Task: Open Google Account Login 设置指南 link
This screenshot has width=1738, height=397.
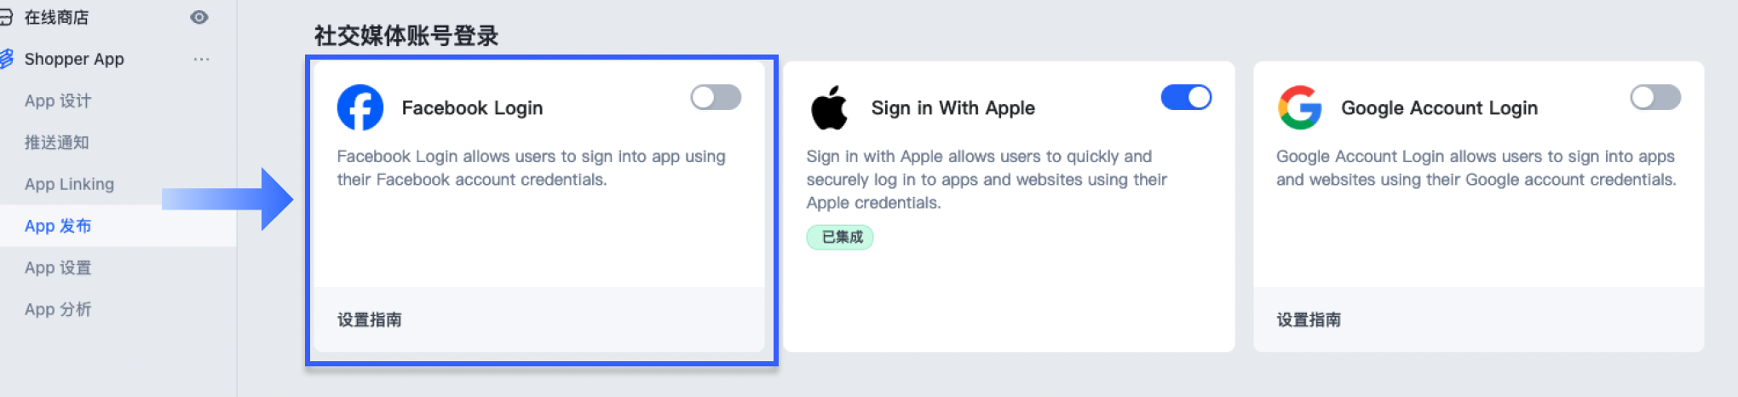Action: coord(1309,319)
